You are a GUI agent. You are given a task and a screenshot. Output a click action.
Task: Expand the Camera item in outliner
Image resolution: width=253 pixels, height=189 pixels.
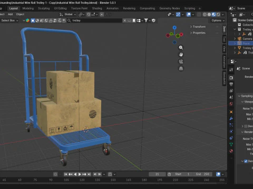(x=235, y=39)
